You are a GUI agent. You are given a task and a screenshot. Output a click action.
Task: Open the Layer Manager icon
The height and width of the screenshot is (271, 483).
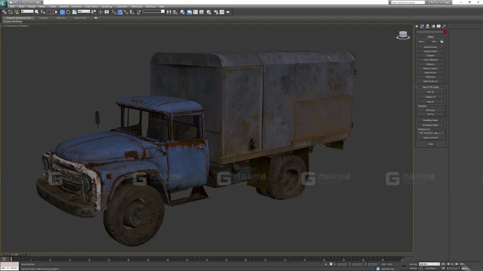pos(182,12)
